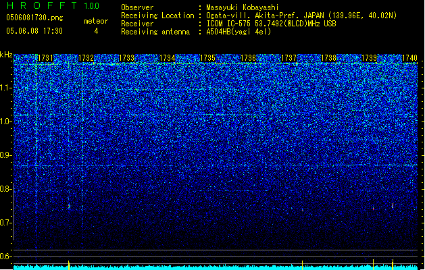Screen dimensions: 425x270
Task: Click the yellow detection marker midway between 1739 and 1740
Action: tap(393, 265)
